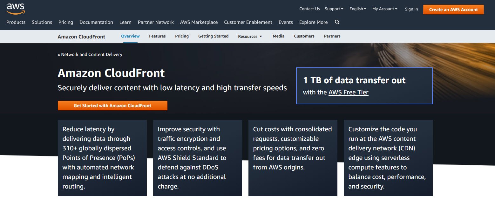The image size is (495, 199).
Task: Open the CloudFront Pricing tab
Action: tap(182, 36)
